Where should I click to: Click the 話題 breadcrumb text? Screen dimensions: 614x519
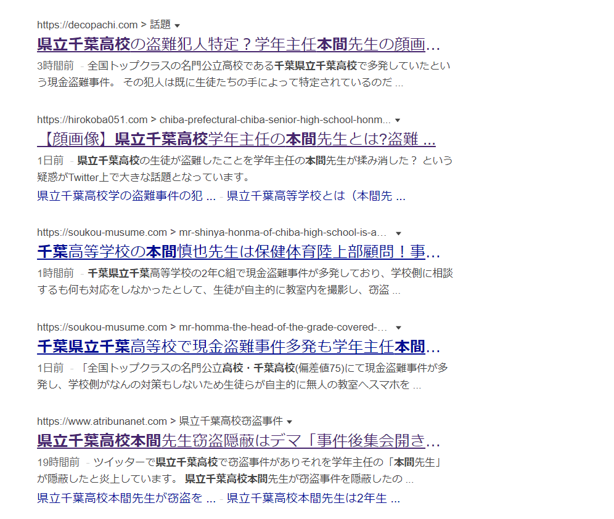tap(160, 25)
